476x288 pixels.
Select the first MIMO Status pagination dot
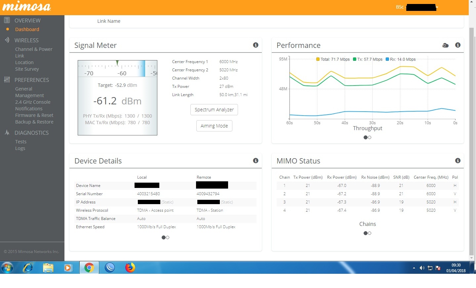tap(366, 233)
